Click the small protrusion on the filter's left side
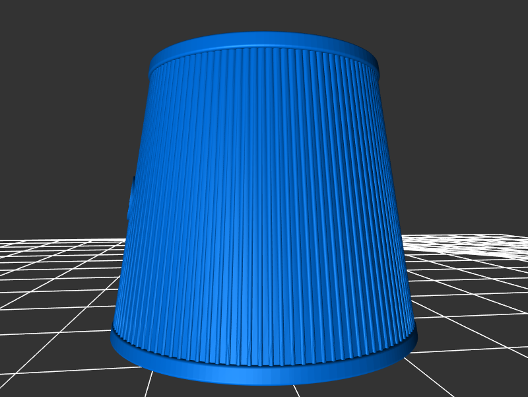528x397 pixels. 131,198
